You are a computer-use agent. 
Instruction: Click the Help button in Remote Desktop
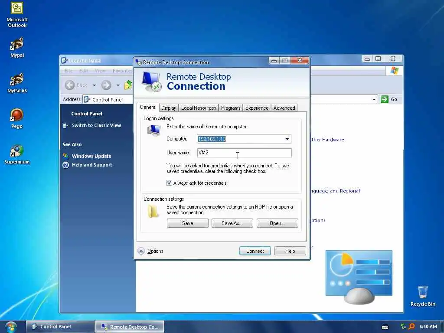290,251
